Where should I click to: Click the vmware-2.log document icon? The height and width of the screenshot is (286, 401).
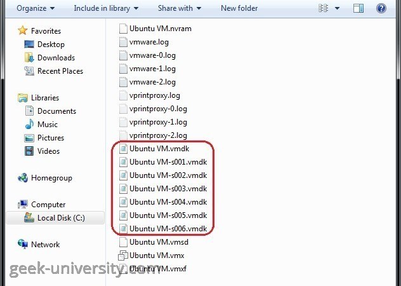pyautogui.click(x=123, y=82)
